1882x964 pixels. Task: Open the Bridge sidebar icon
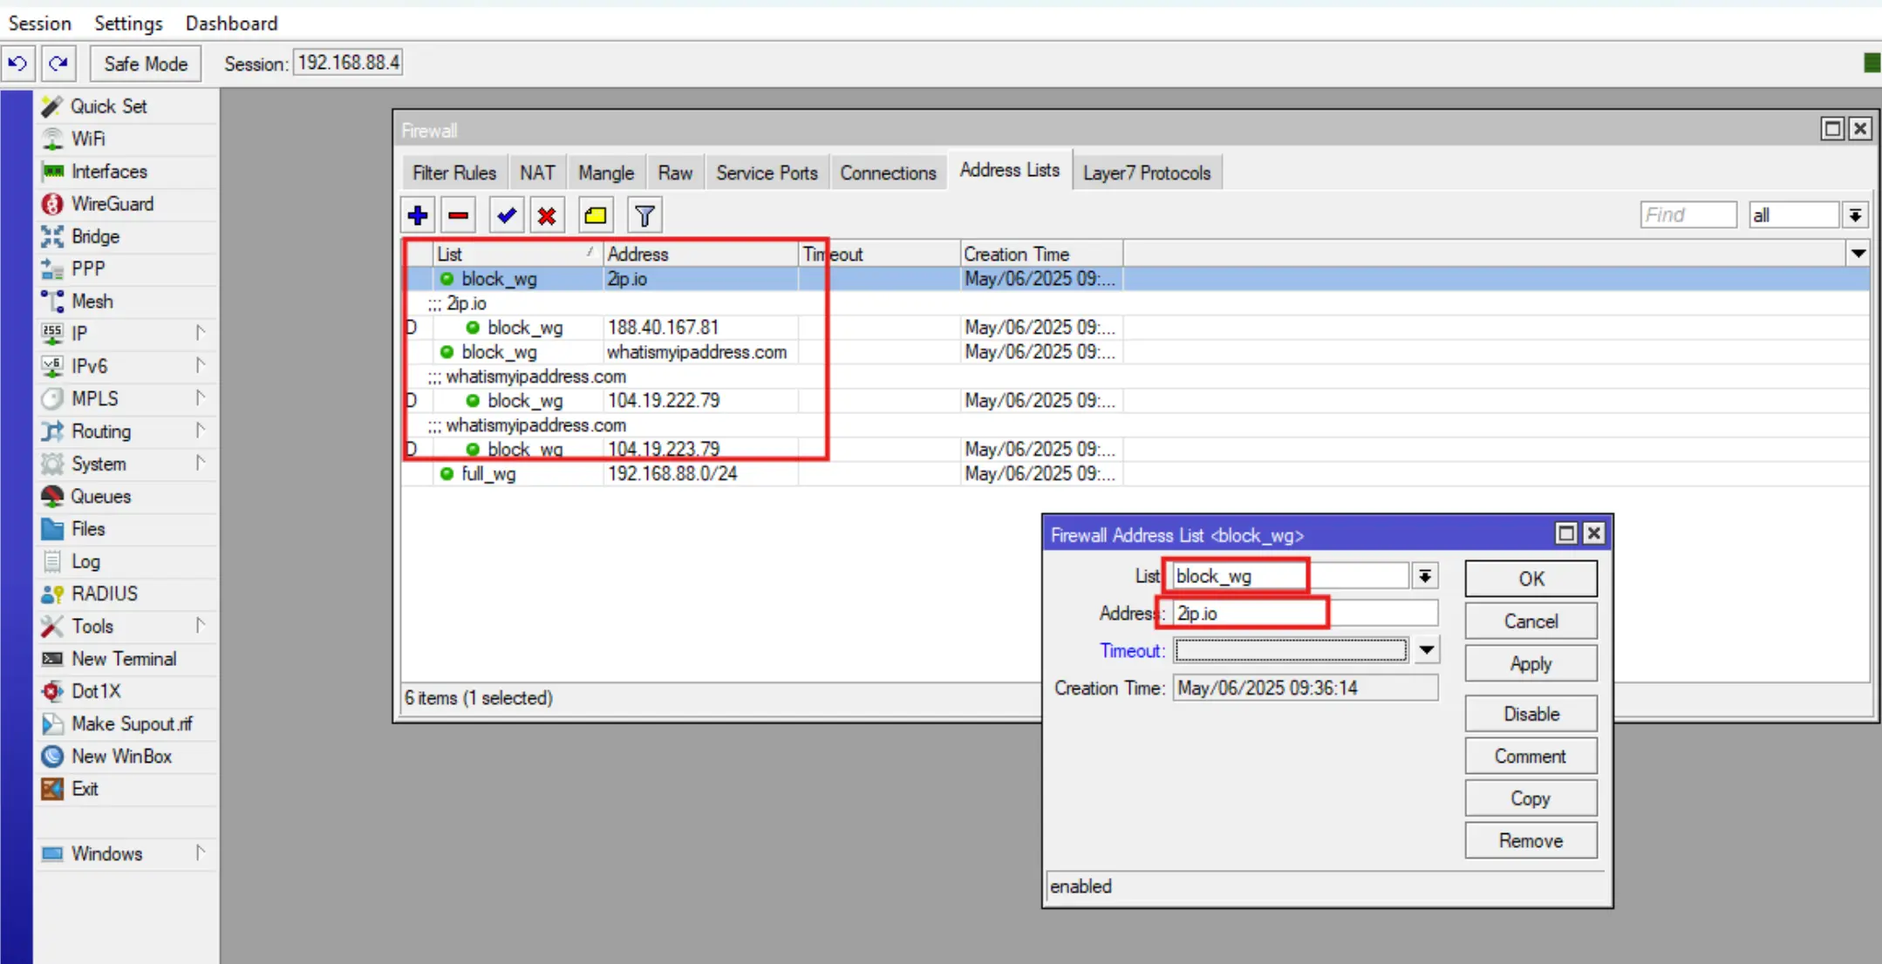click(x=52, y=236)
